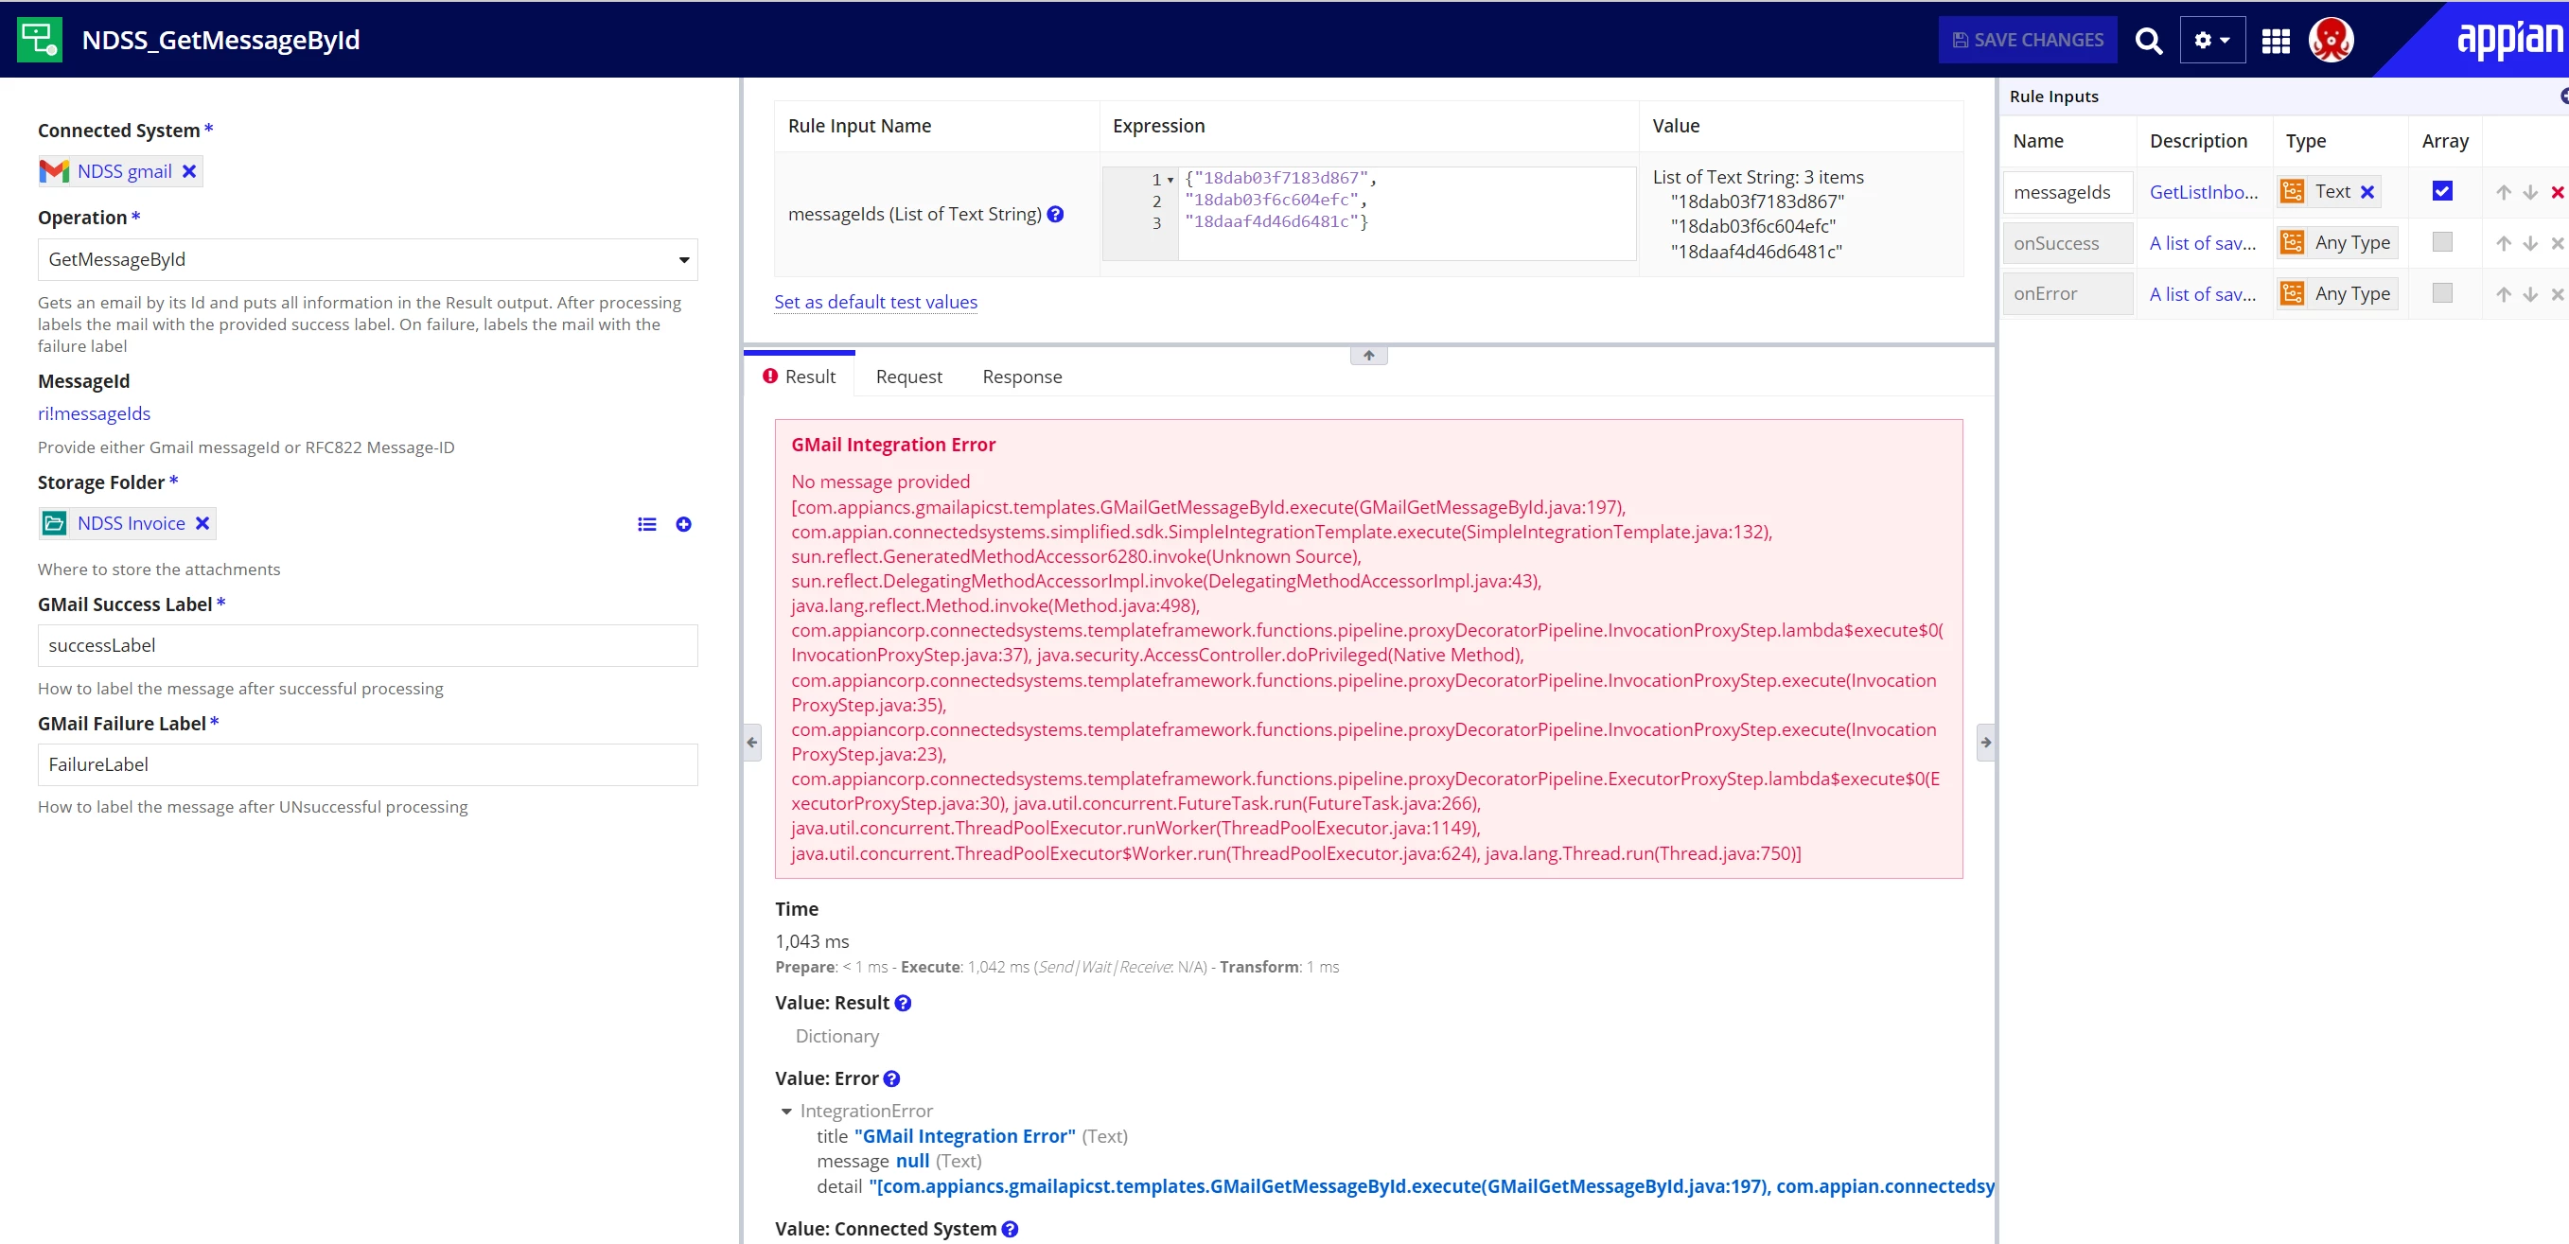Click the Gmail icon next to NDSS gmail
2569x1244 pixels.
(x=54, y=171)
